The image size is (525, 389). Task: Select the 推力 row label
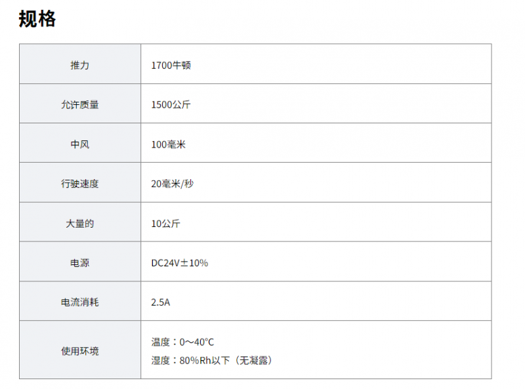pos(79,65)
